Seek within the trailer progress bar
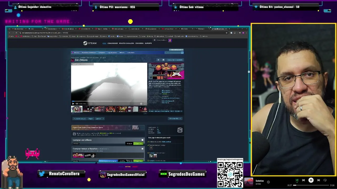Viewport: 337px width, 189px height. [109, 101]
